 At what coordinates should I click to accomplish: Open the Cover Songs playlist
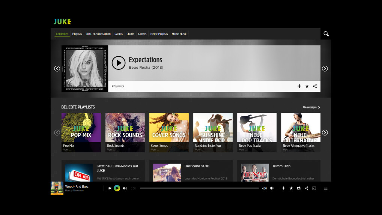[169, 133]
